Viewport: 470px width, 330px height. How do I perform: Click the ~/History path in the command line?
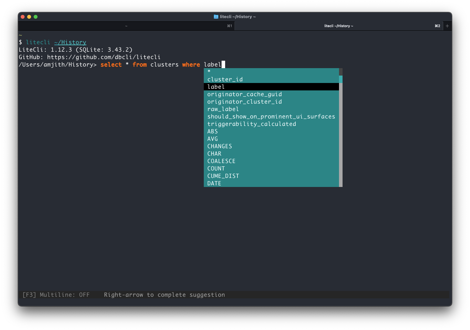[70, 42]
